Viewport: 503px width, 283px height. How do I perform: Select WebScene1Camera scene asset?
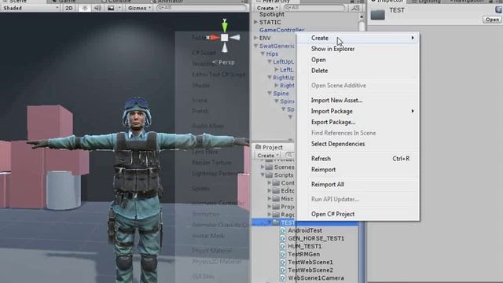[x=316, y=277]
